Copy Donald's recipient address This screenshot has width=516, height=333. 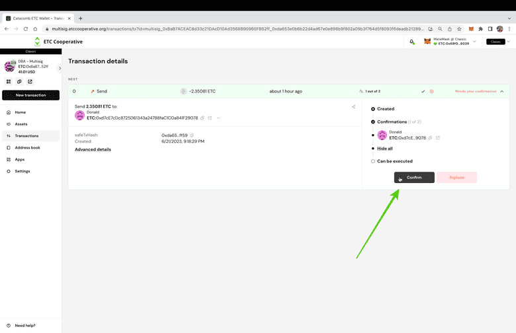coord(202,118)
